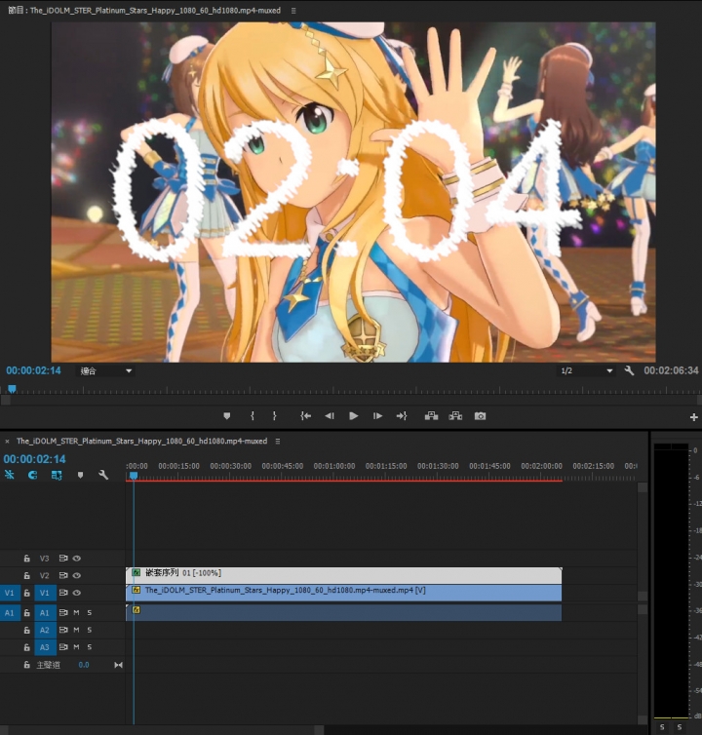Go to In point button

point(306,416)
